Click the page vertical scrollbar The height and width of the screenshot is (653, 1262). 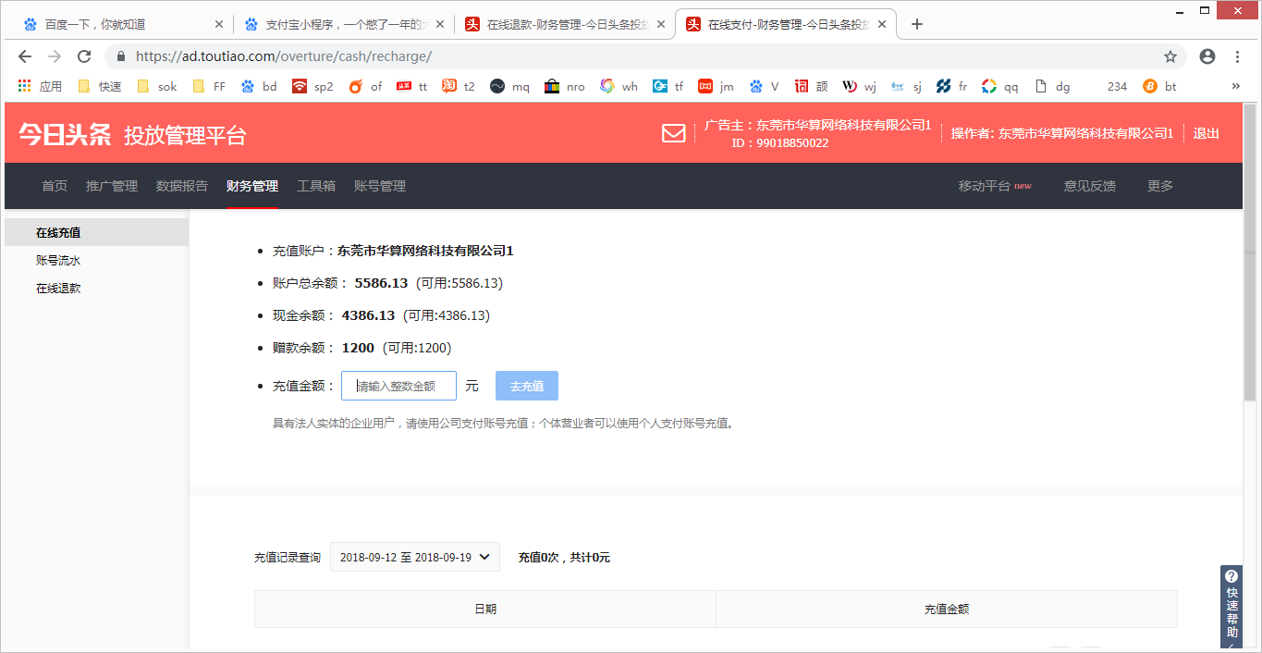point(1250,253)
